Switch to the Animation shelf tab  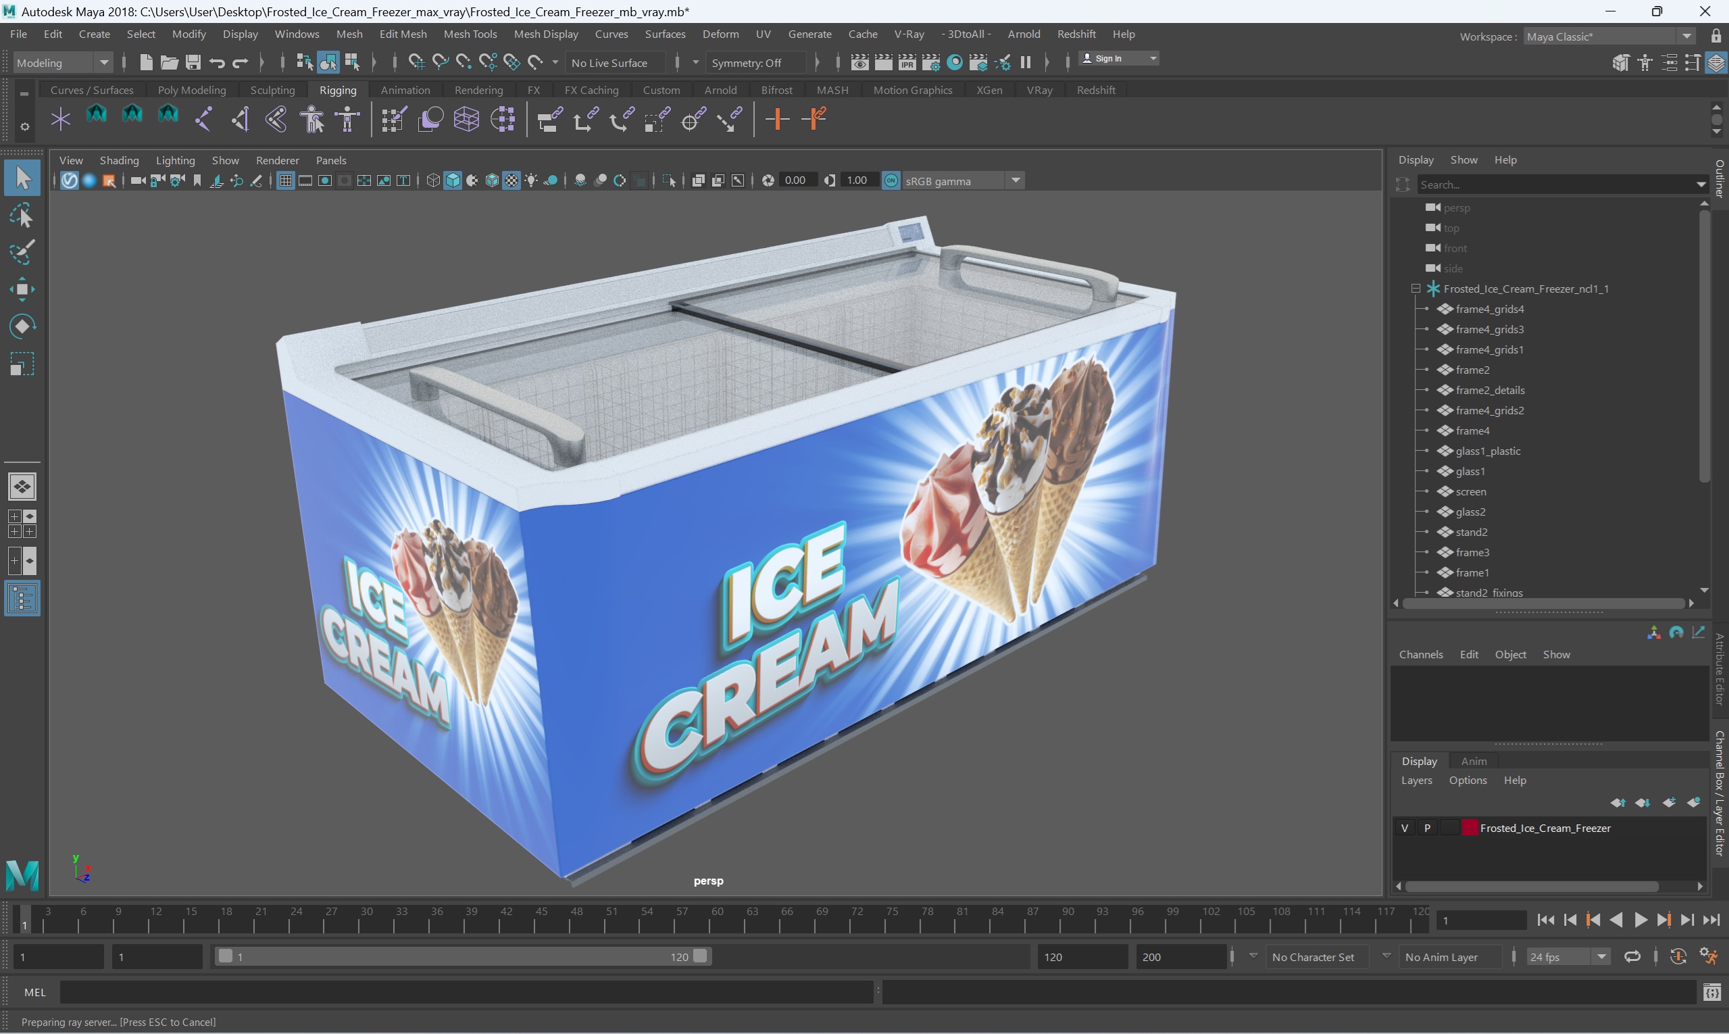click(x=405, y=90)
